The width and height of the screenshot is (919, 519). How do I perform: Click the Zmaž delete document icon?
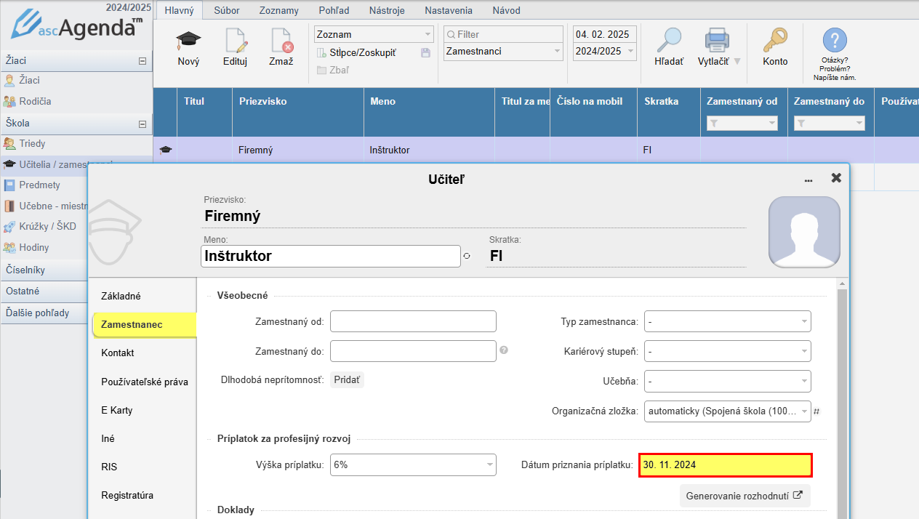tap(281, 40)
